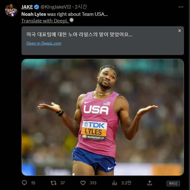Screen dimensions: 190x190
Task: Close the DeepL translation box
Action: [179, 31]
